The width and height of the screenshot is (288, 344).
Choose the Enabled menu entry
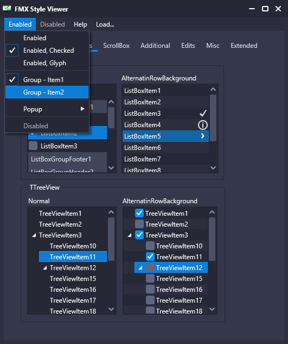point(47,38)
